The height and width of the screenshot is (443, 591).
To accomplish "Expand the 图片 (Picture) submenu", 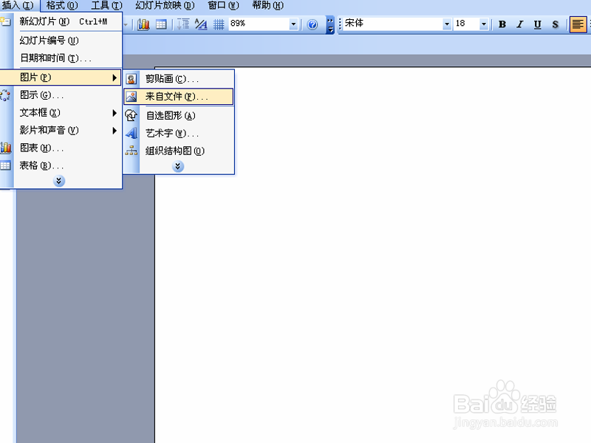I will coord(61,78).
